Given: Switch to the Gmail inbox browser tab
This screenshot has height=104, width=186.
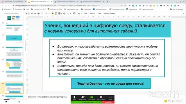Looking at the screenshot, I should point(14,2).
